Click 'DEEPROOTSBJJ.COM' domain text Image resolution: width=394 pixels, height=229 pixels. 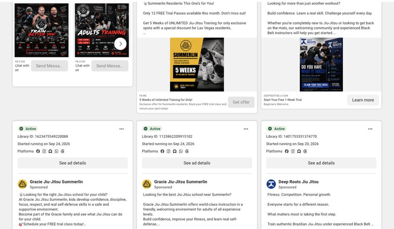276,96
